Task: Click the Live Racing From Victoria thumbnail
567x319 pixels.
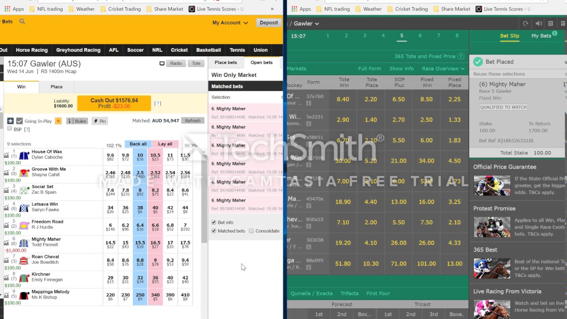Action: (x=492, y=310)
